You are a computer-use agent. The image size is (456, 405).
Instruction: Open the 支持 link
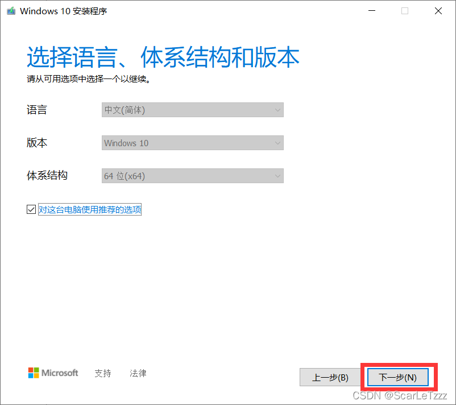[103, 373]
